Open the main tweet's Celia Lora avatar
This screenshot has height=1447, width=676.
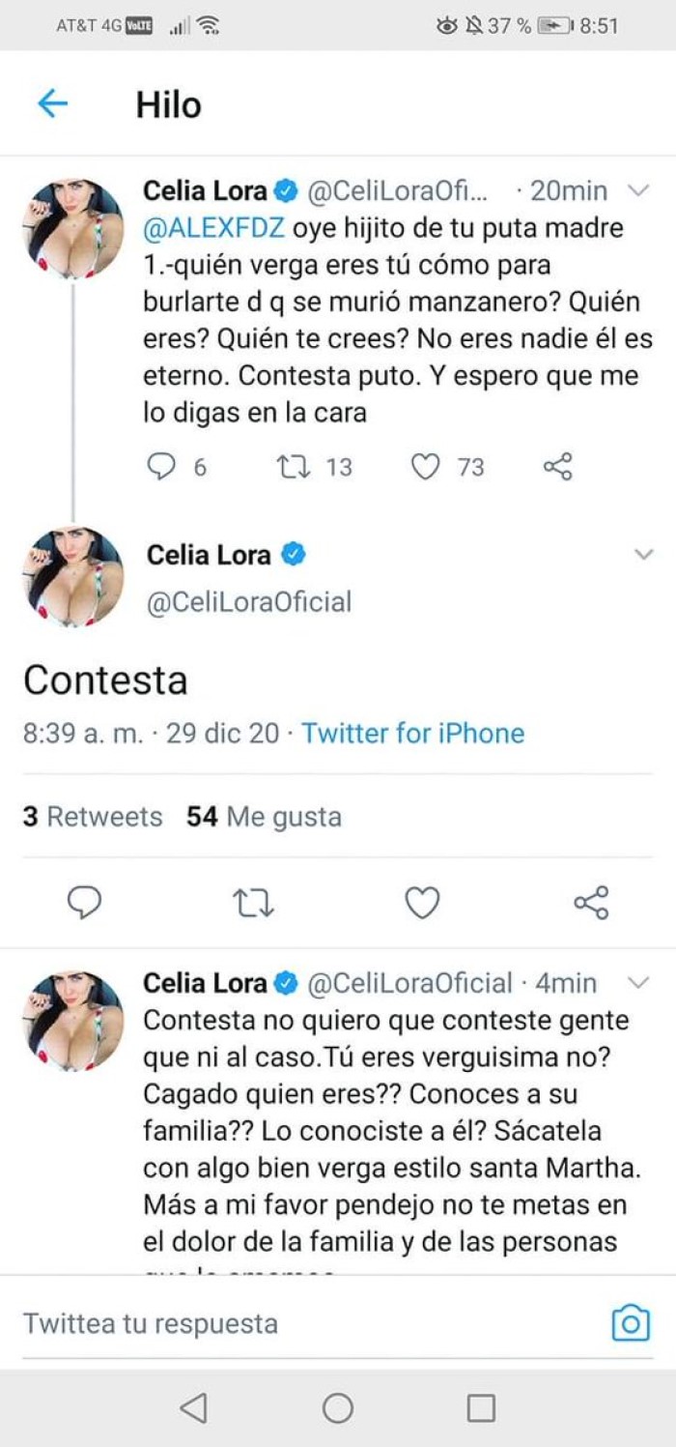coord(73,577)
